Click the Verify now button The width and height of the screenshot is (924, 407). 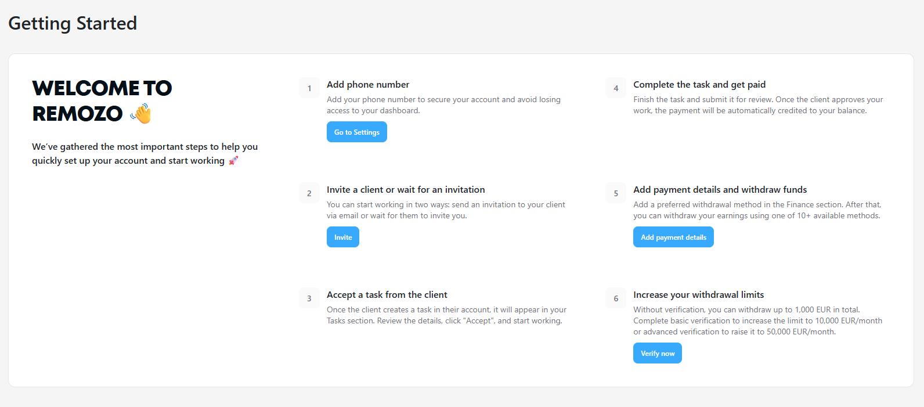click(657, 353)
